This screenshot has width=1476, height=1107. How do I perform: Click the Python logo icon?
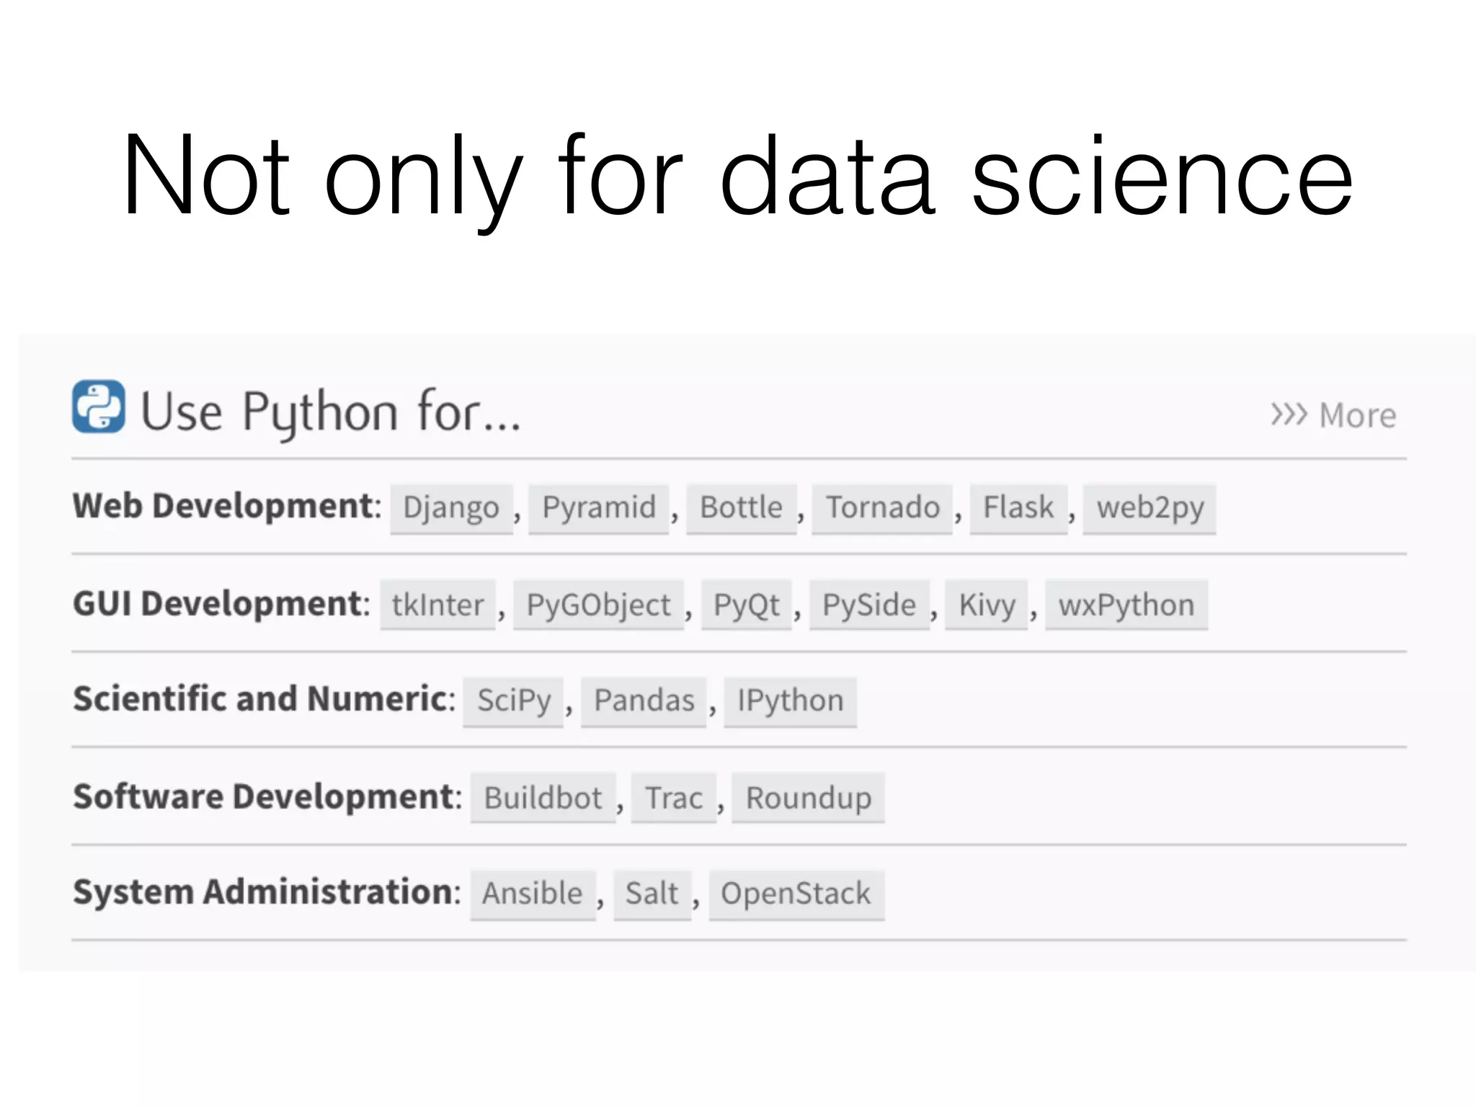tap(99, 406)
